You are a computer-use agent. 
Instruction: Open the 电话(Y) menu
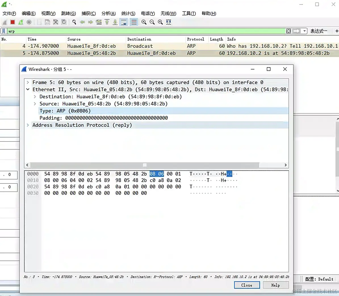pos(148,13)
